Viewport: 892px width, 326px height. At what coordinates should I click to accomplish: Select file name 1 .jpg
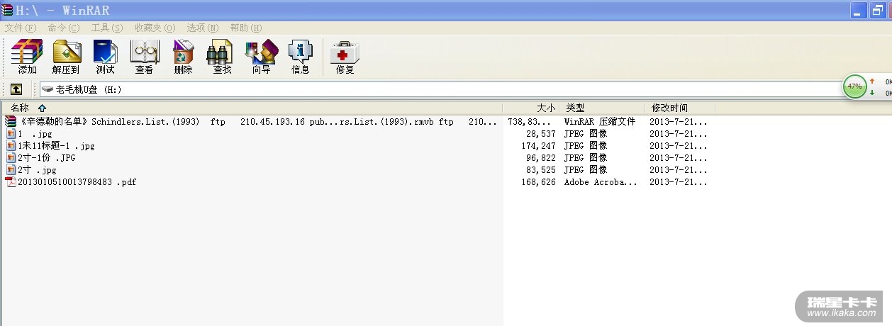coord(35,133)
